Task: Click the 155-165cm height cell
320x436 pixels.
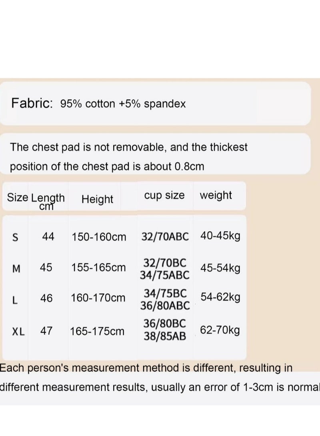Action: tap(98, 268)
